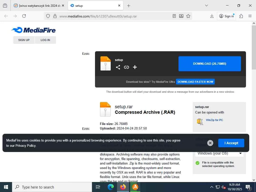The height and width of the screenshot is (192, 256).
Task: Open the Windows Start menu
Action: 6,187
